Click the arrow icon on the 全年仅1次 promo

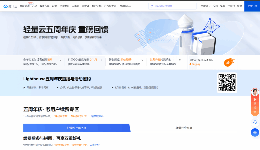point(60,60)
